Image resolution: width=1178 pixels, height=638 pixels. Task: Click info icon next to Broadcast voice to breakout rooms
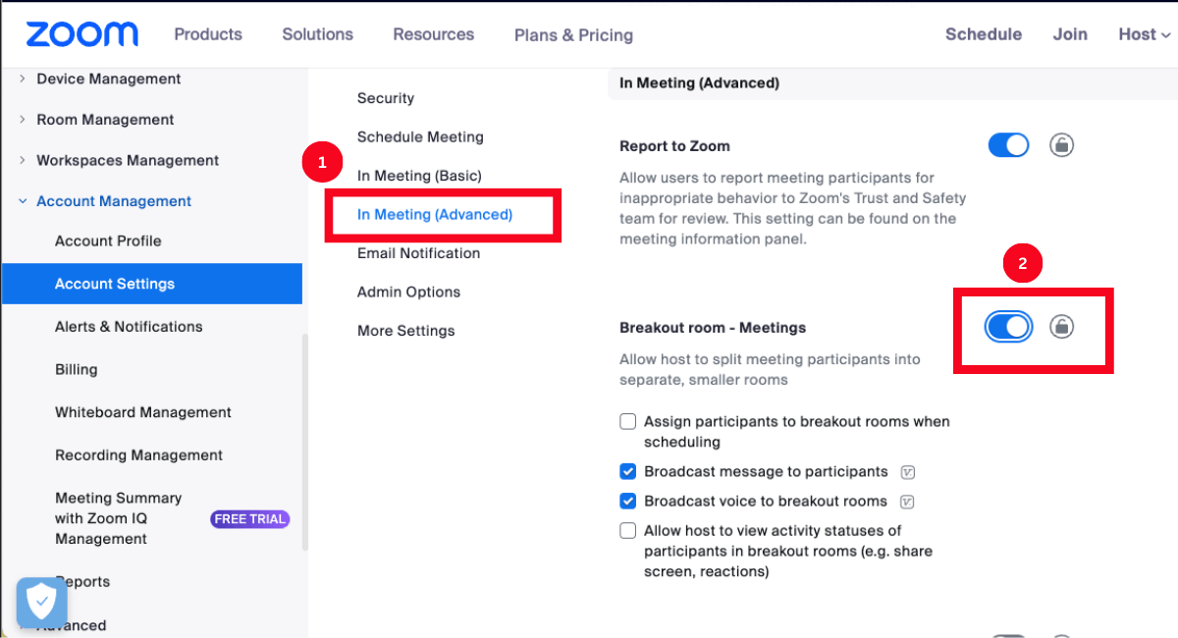pos(907,502)
